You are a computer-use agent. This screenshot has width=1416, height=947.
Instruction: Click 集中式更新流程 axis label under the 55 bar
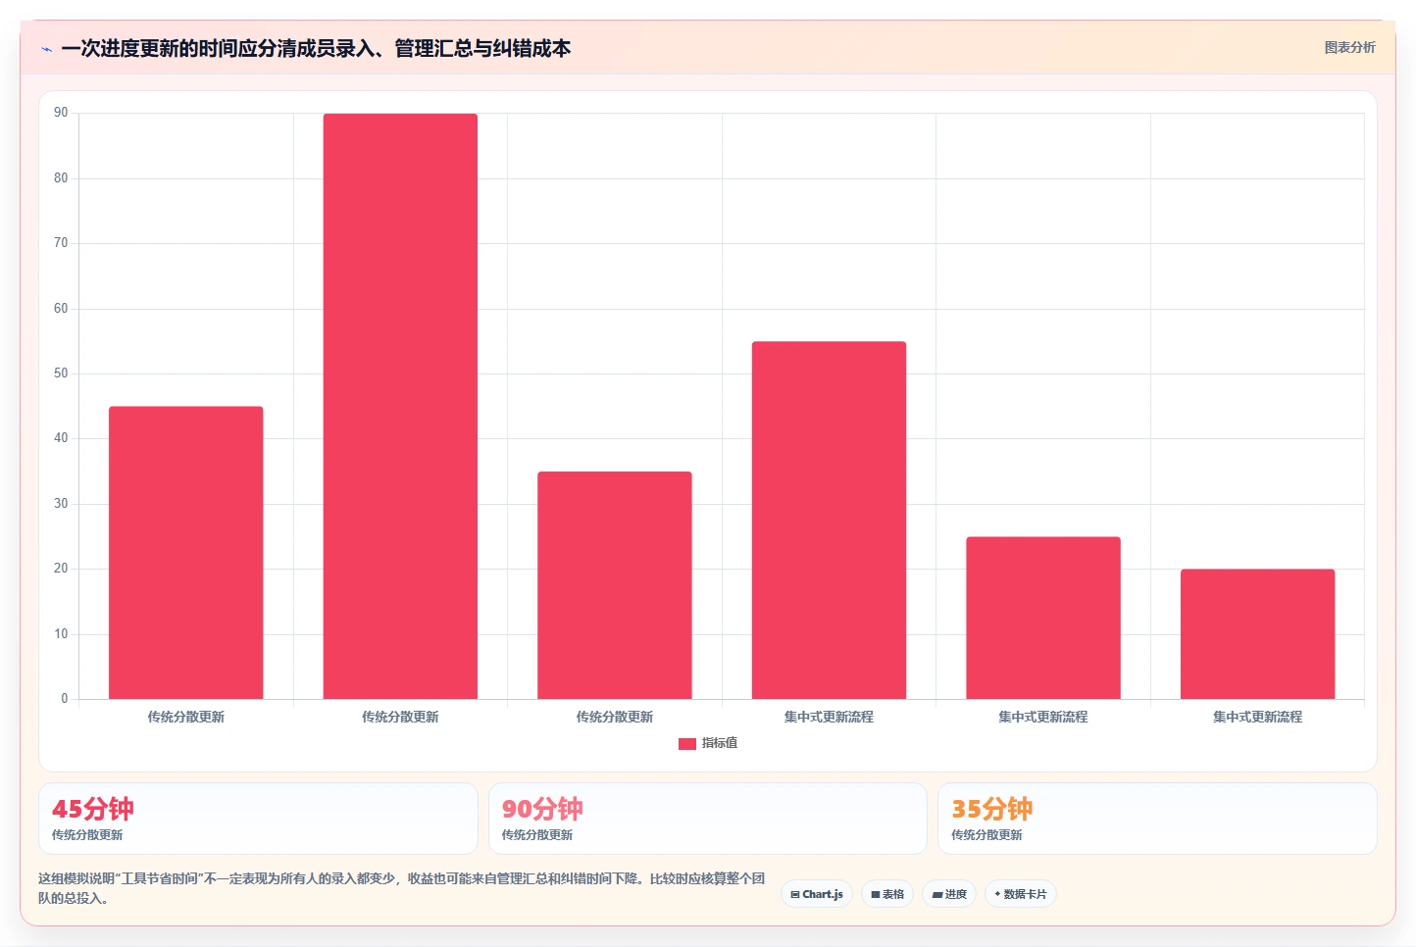point(829,717)
